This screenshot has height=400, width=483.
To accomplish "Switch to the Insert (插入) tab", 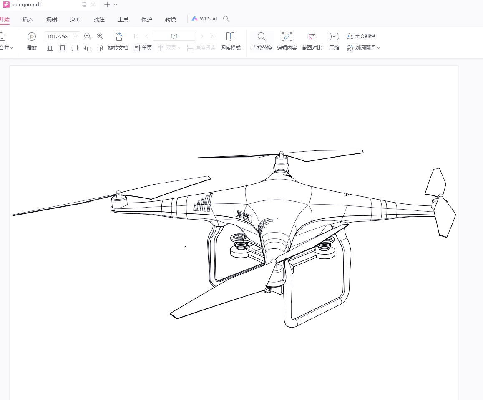I will point(28,19).
